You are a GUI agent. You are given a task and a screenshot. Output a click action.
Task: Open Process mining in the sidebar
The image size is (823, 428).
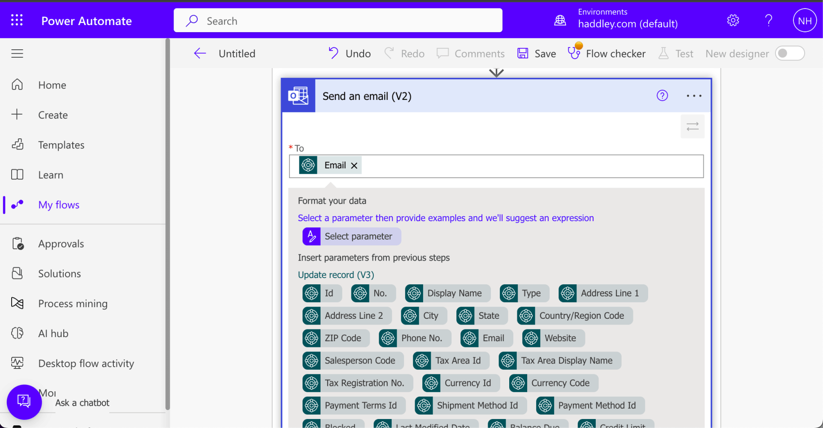point(73,304)
